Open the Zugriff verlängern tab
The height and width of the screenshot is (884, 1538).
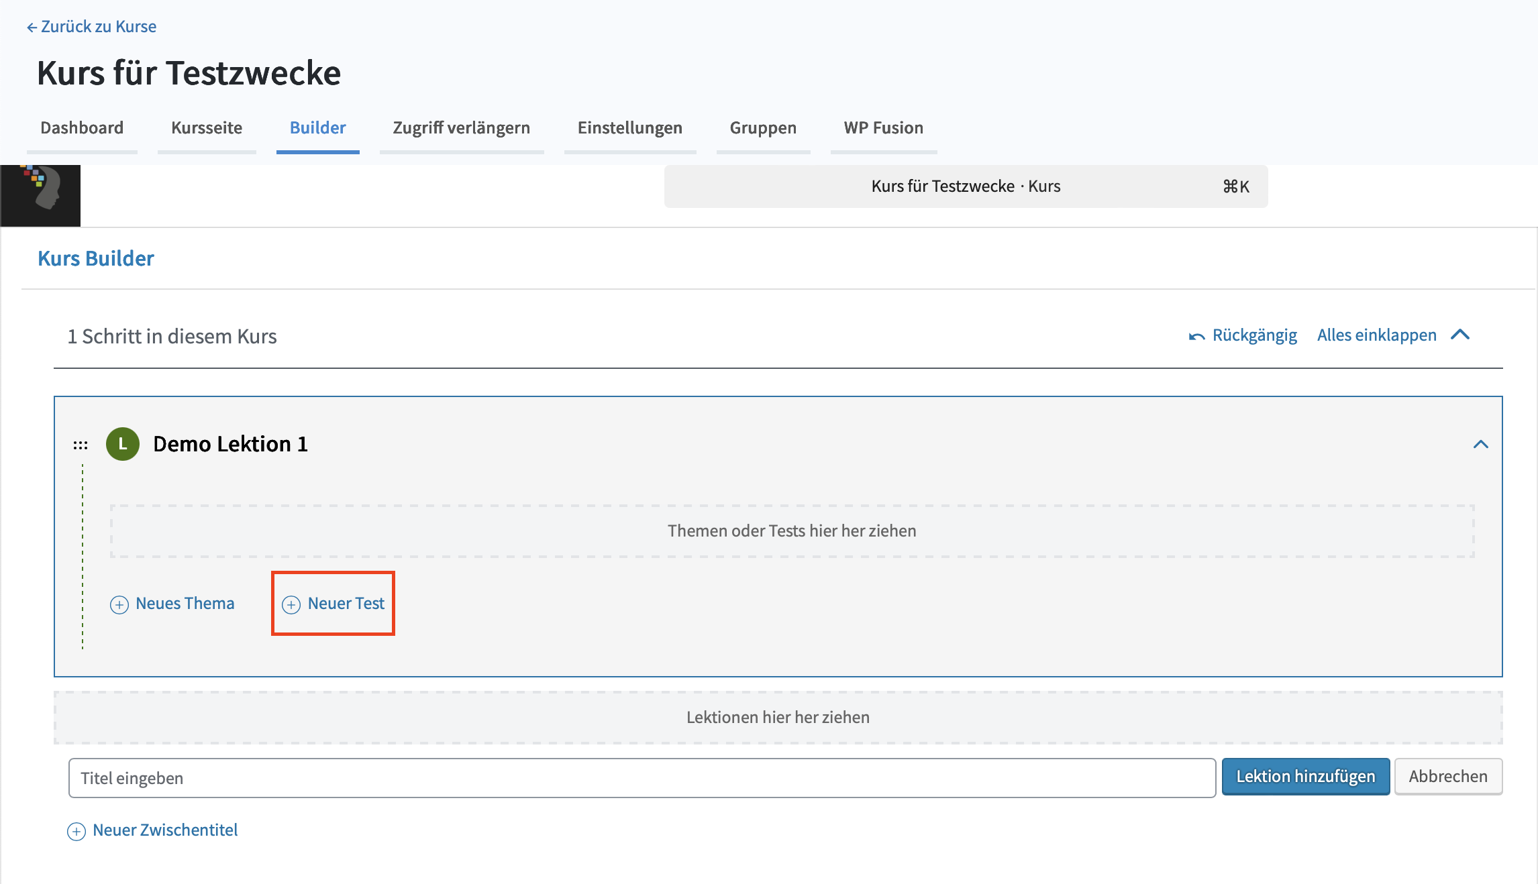click(462, 127)
